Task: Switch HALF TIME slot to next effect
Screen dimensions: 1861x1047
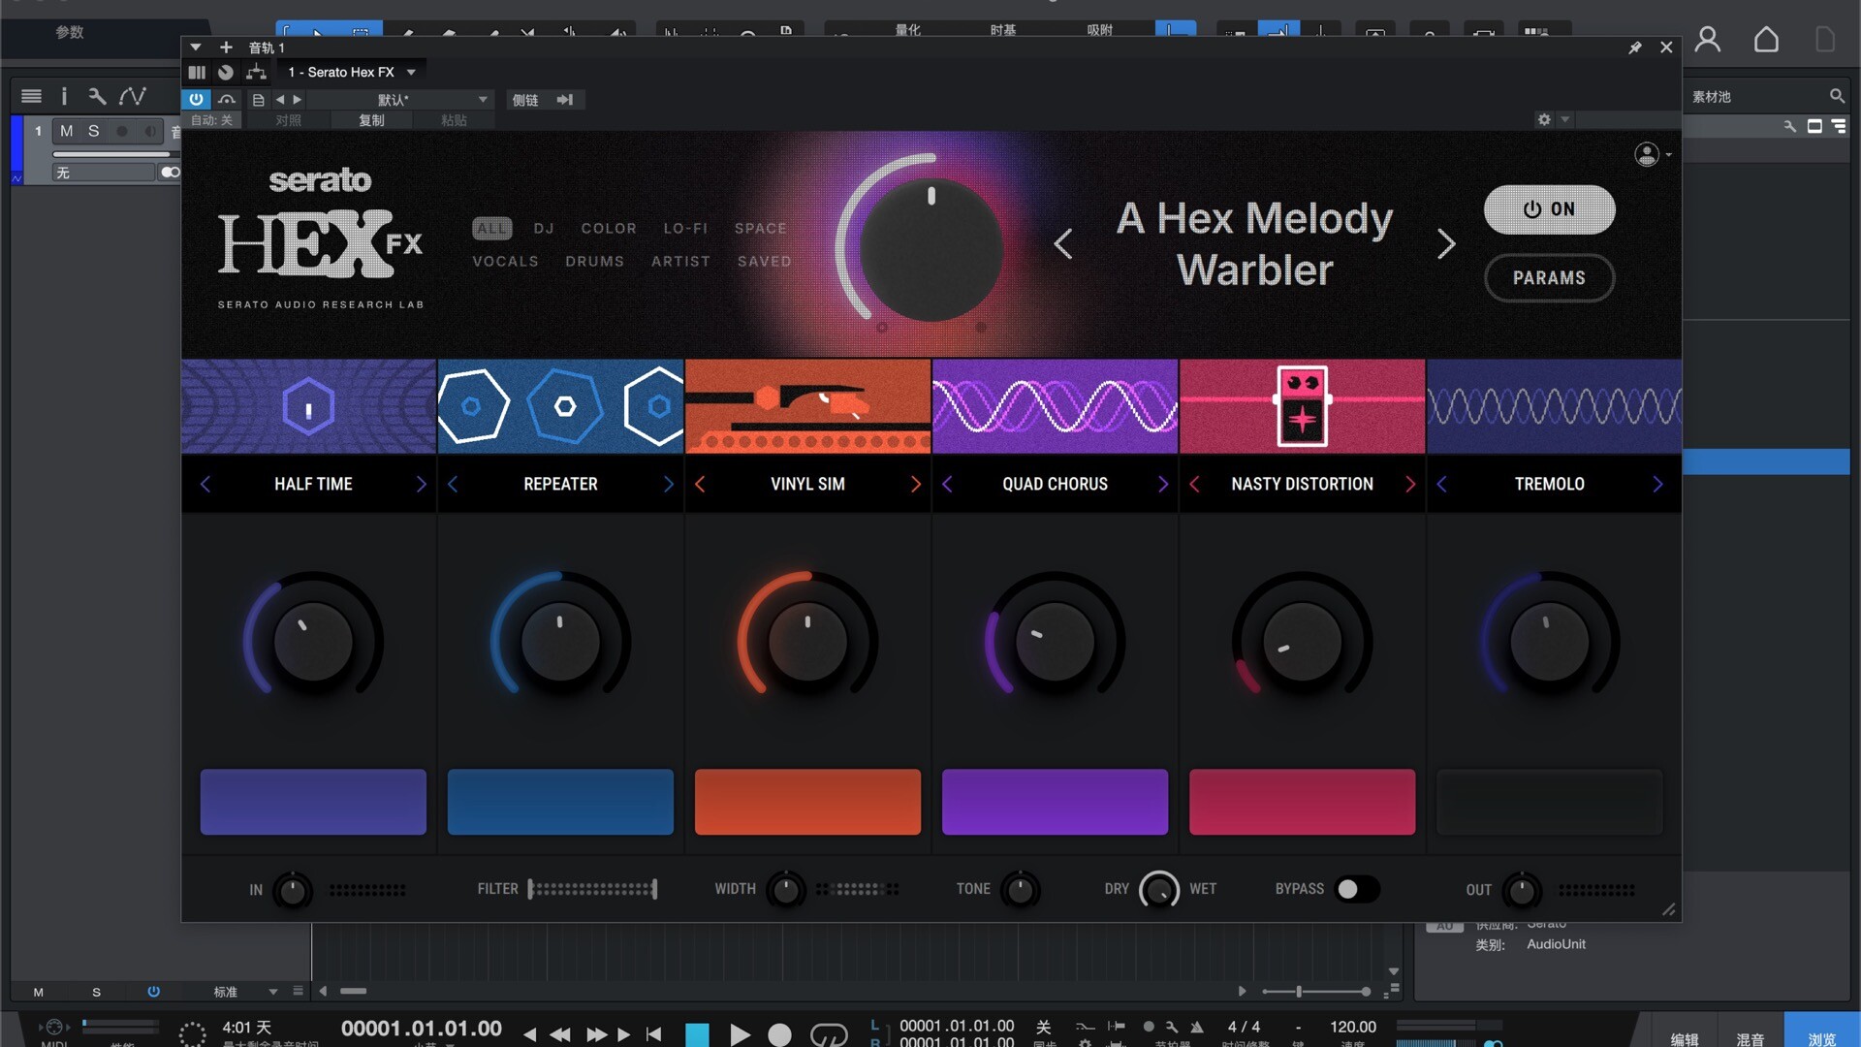Action: point(421,484)
